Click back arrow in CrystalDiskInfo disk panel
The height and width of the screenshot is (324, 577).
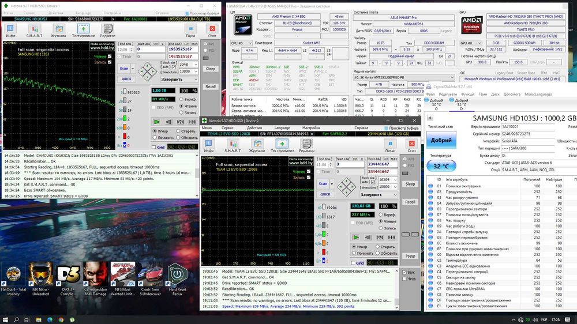tap(430, 118)
